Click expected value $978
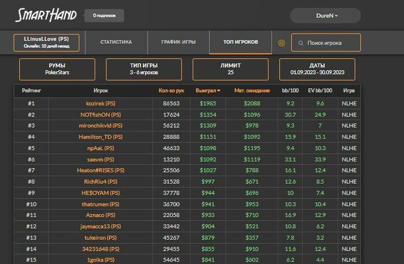The width and height of the screenshot is (404, 264). (x=252, y=126)
